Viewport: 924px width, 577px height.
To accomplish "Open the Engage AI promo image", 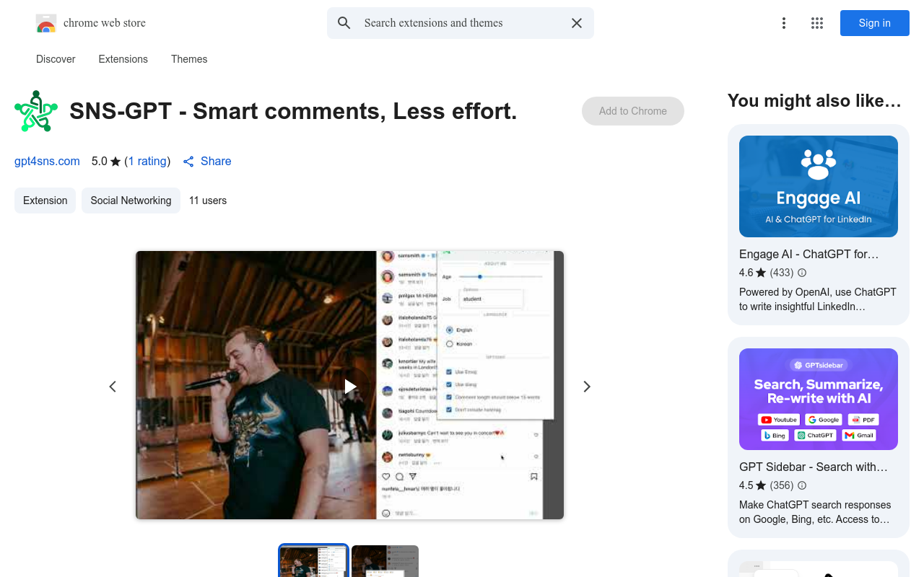I will click(x=819, y=186).
